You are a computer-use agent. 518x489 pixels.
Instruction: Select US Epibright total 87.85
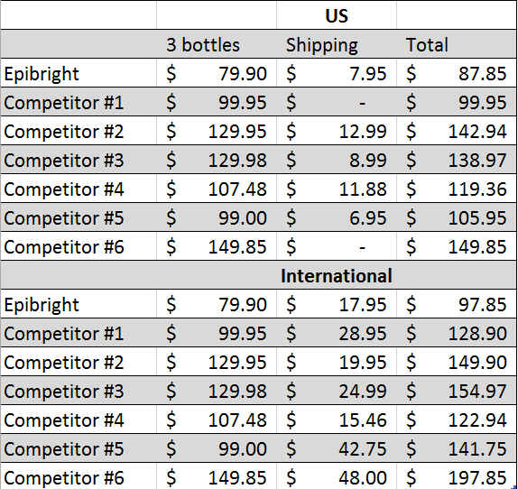click(457, 73)
